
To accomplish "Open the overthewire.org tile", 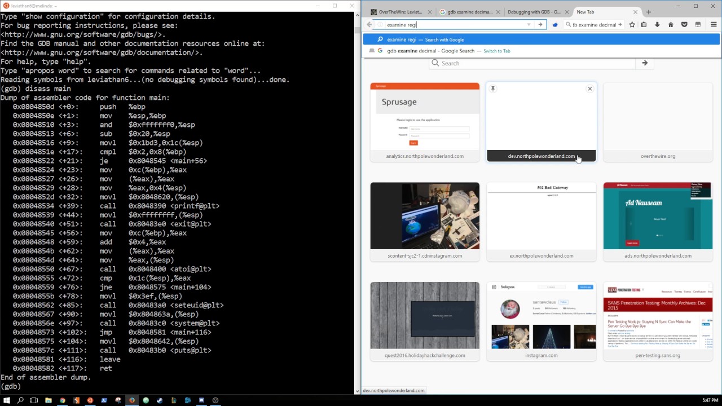I will coord(658,122).
